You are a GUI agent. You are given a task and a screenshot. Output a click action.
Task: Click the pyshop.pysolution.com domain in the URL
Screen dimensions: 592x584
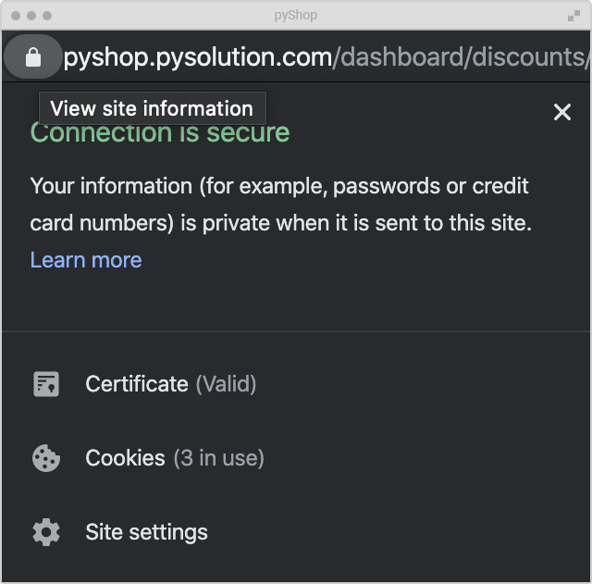(x=197, y=57)
